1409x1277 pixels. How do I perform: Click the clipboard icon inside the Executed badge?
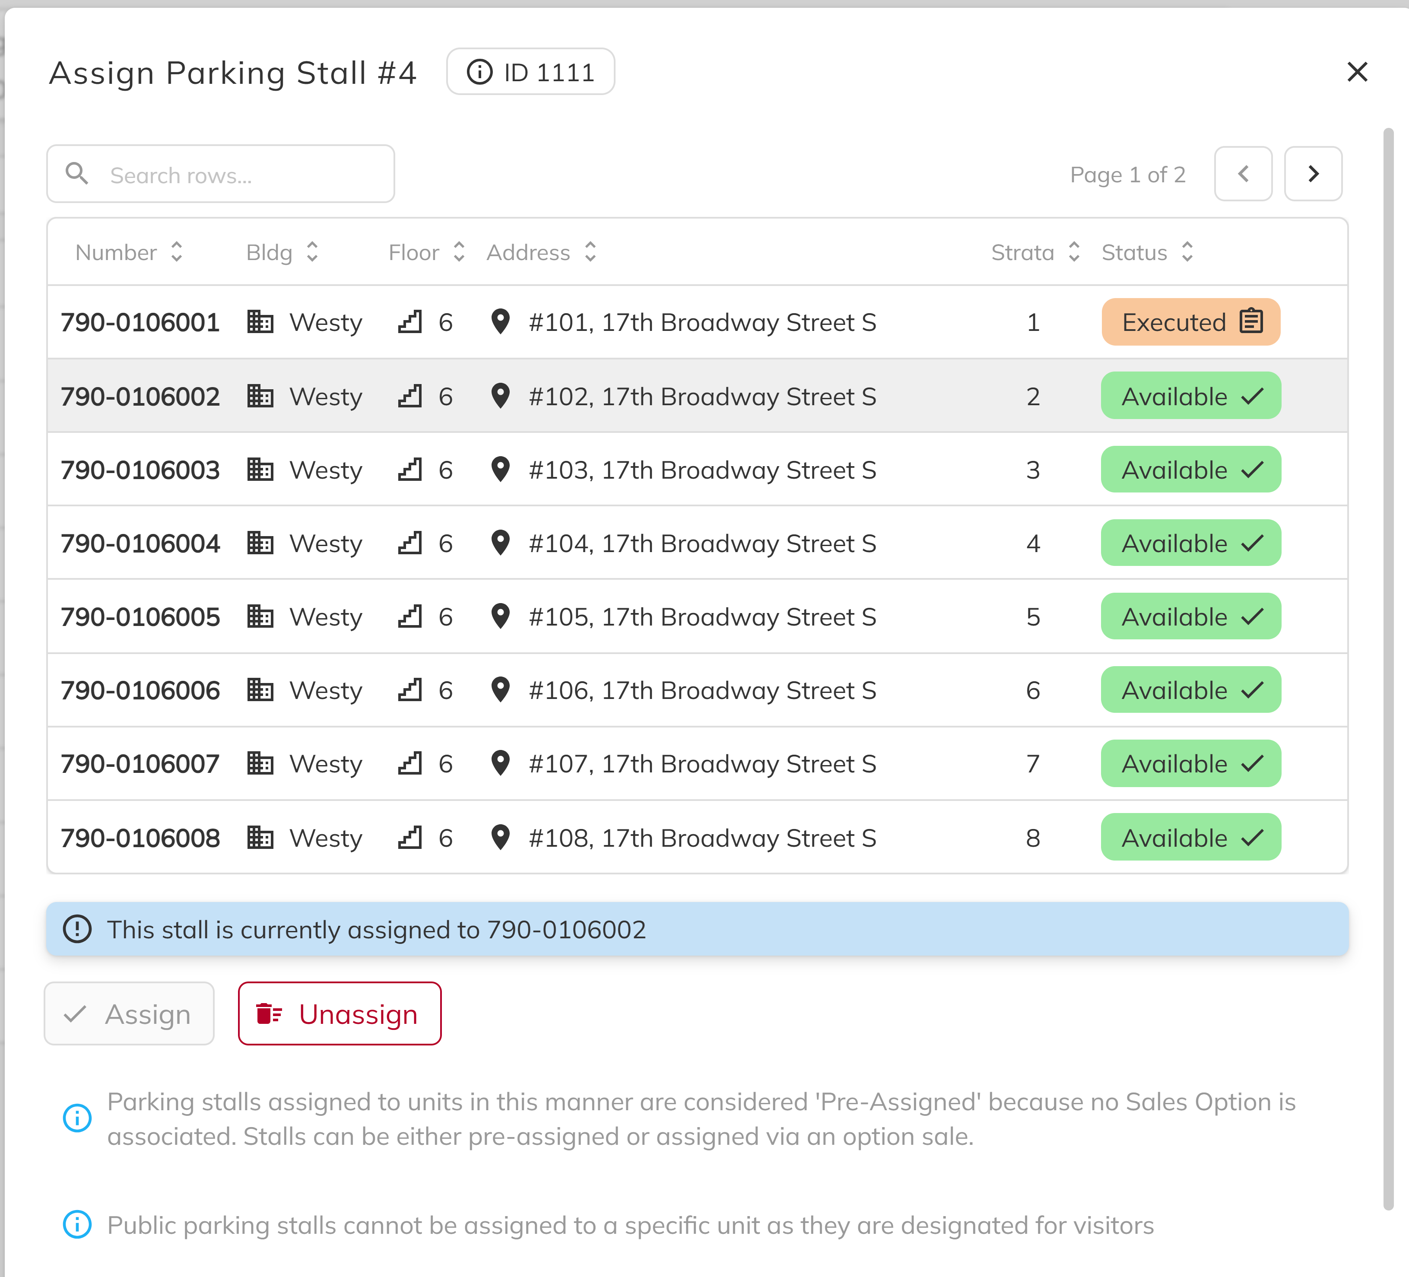click(x=1251, y=321)
